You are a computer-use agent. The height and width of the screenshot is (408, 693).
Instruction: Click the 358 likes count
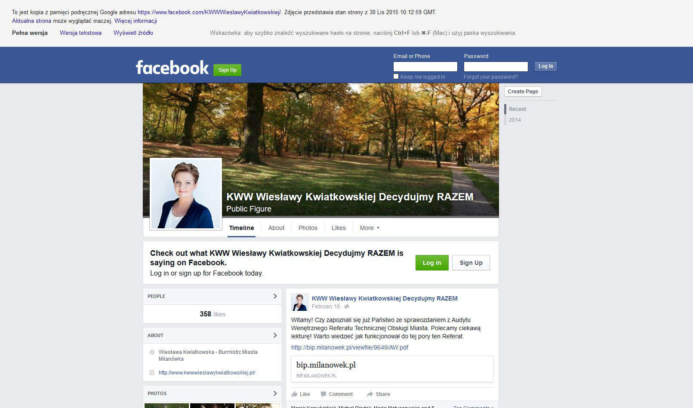(213, 314)
